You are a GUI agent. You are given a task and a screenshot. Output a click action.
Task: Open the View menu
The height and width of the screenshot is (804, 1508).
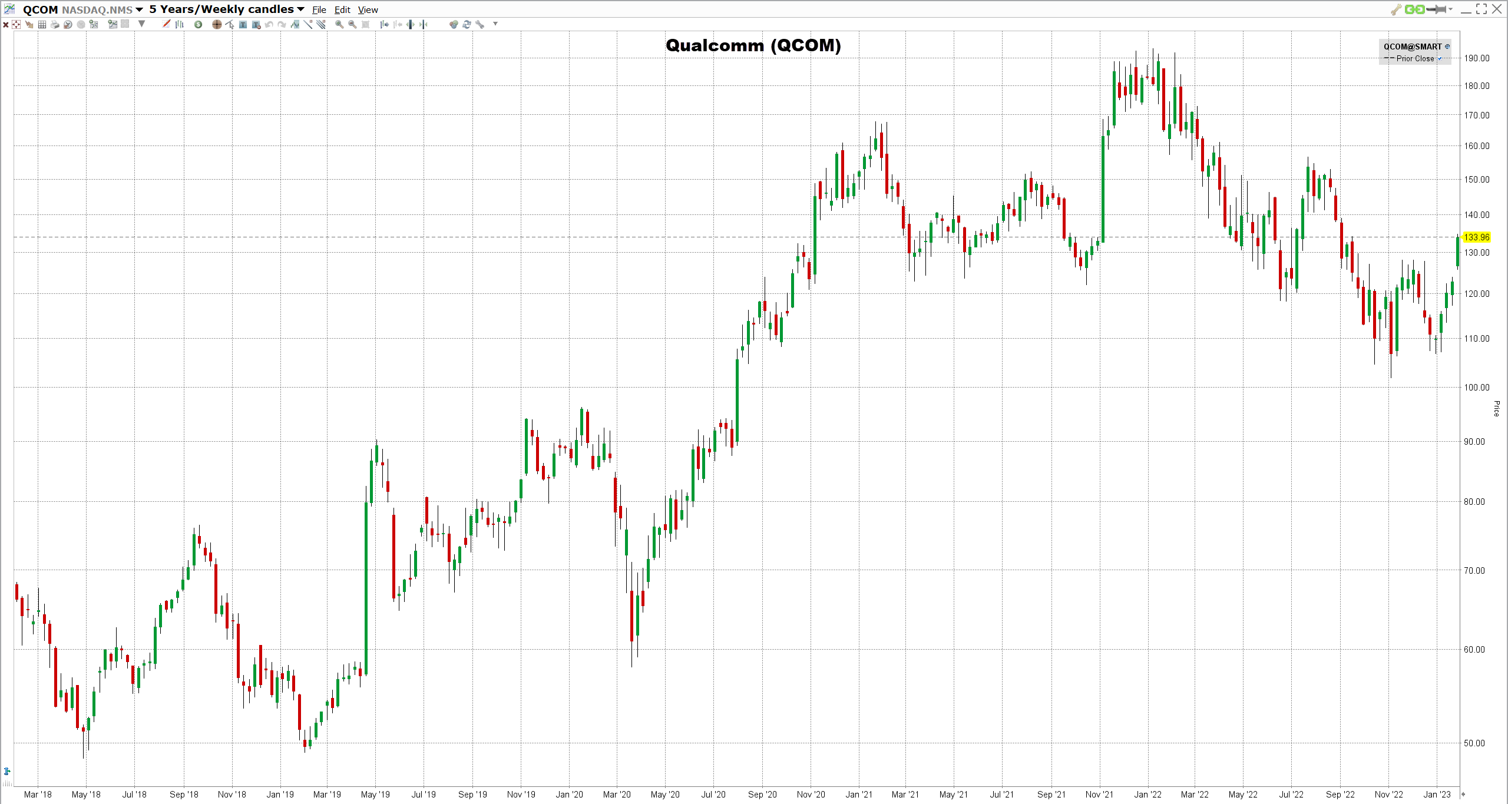point(368,10)
